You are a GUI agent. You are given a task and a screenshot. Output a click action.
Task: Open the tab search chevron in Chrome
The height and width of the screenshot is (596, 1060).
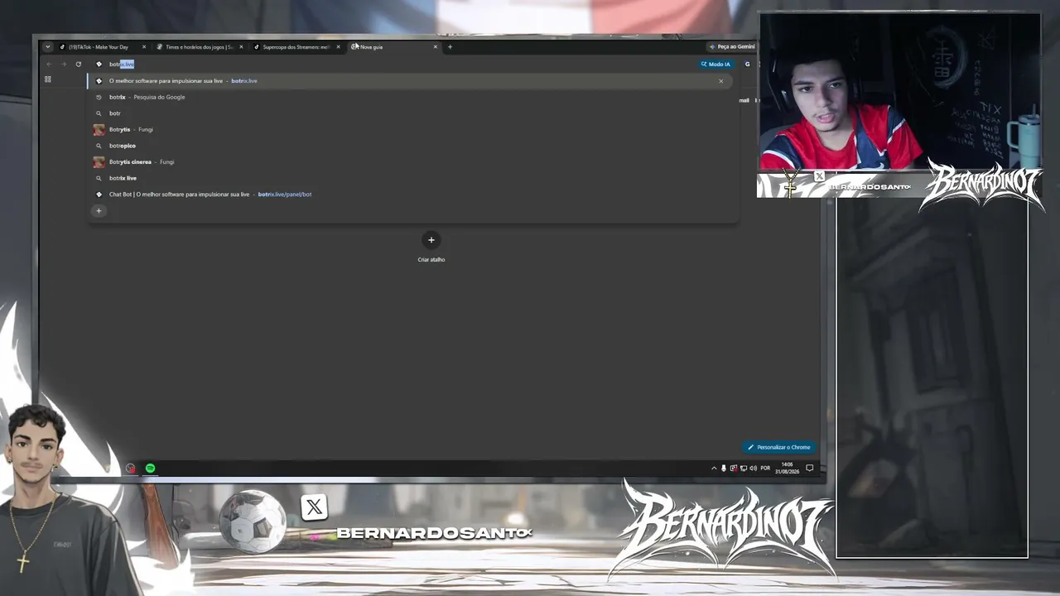click(48, 47)
